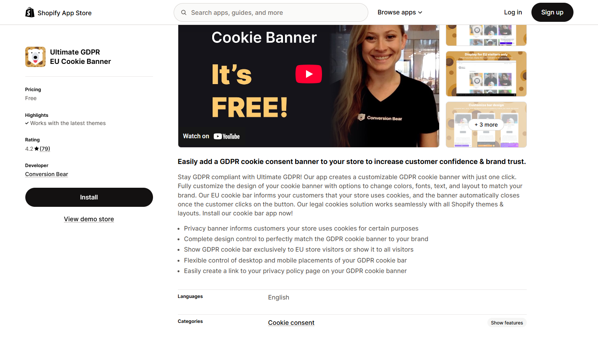View the 79 reviews link
The width and height of the screenshot is (598, 356).
click(45, 149)
